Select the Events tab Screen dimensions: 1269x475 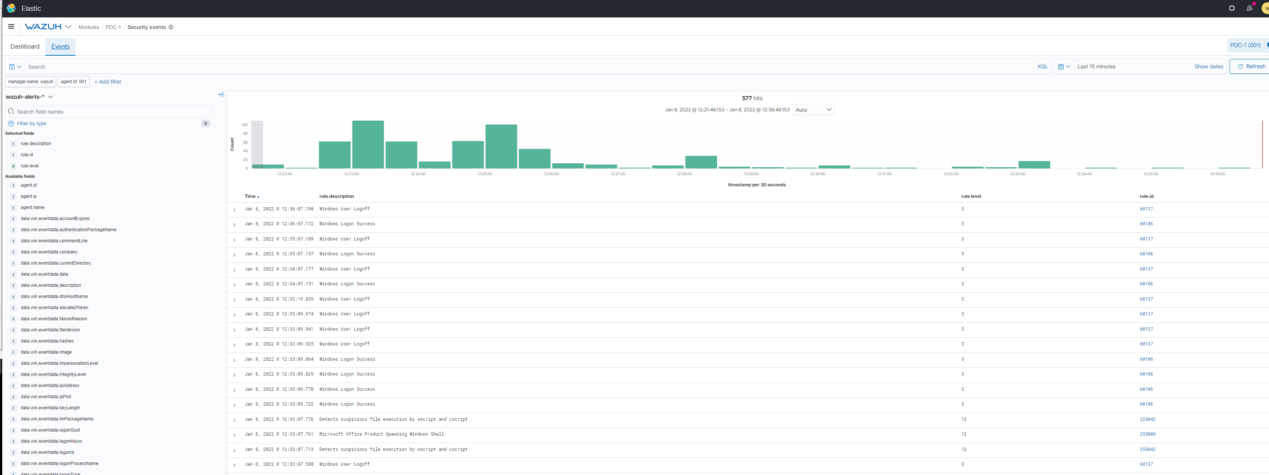pyautogui.click(x=60, y=46)
